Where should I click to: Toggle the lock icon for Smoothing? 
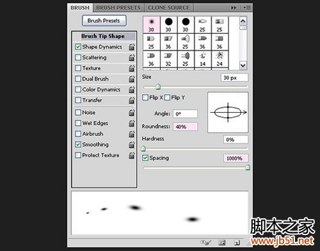click(132, 145)
